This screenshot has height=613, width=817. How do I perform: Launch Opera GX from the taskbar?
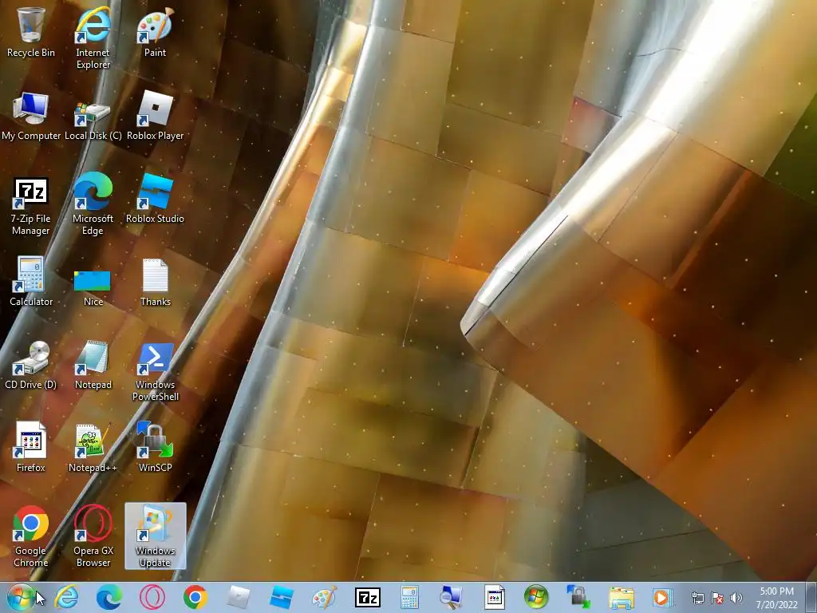click(152, 597)
